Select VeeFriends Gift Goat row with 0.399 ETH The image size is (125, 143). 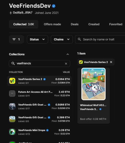tap(39, 119)
